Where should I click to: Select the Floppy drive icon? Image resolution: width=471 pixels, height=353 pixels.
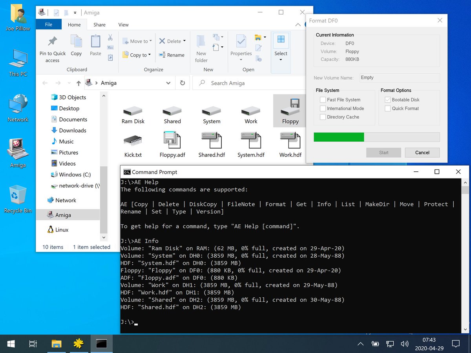pos(290,111)
